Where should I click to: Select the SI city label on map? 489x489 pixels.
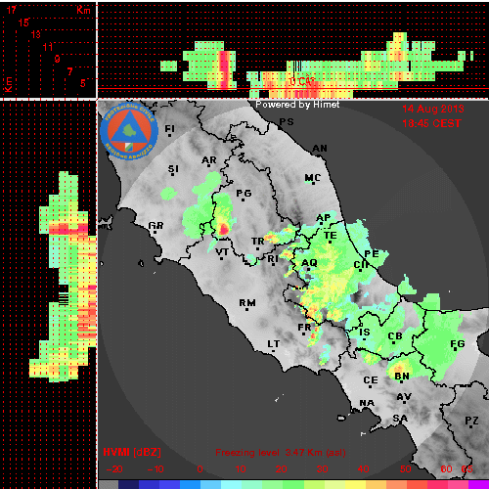(x=173, y=169)
